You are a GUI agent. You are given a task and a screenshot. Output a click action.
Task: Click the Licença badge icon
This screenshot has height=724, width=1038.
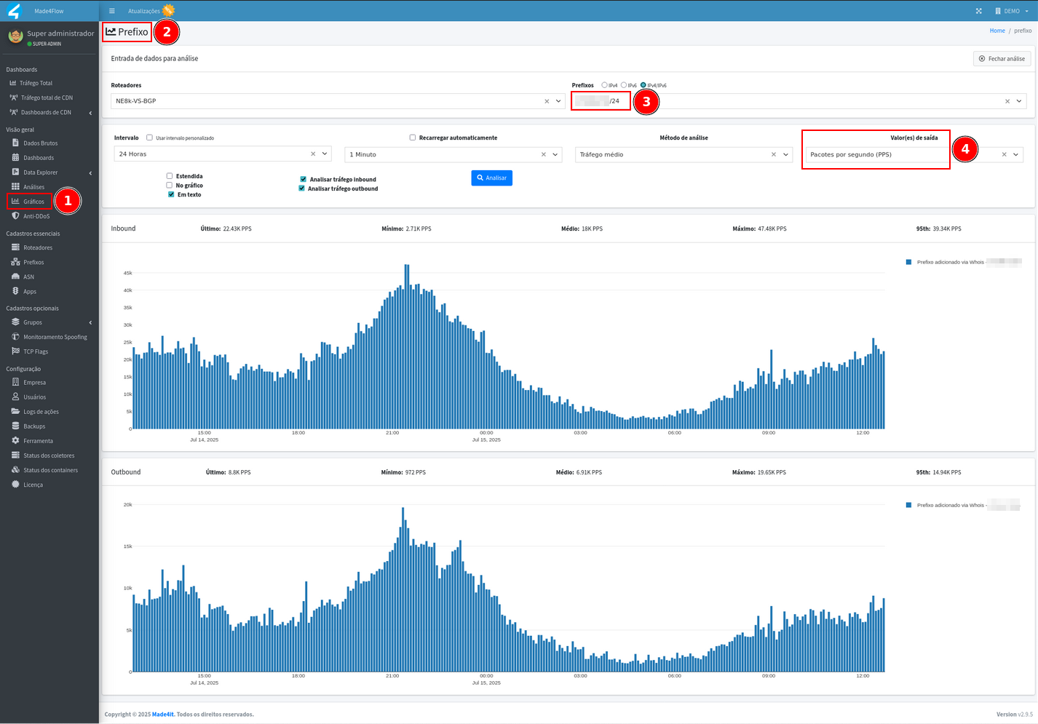point(15,484)
